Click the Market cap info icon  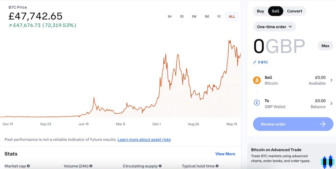[x=28, y=166]
